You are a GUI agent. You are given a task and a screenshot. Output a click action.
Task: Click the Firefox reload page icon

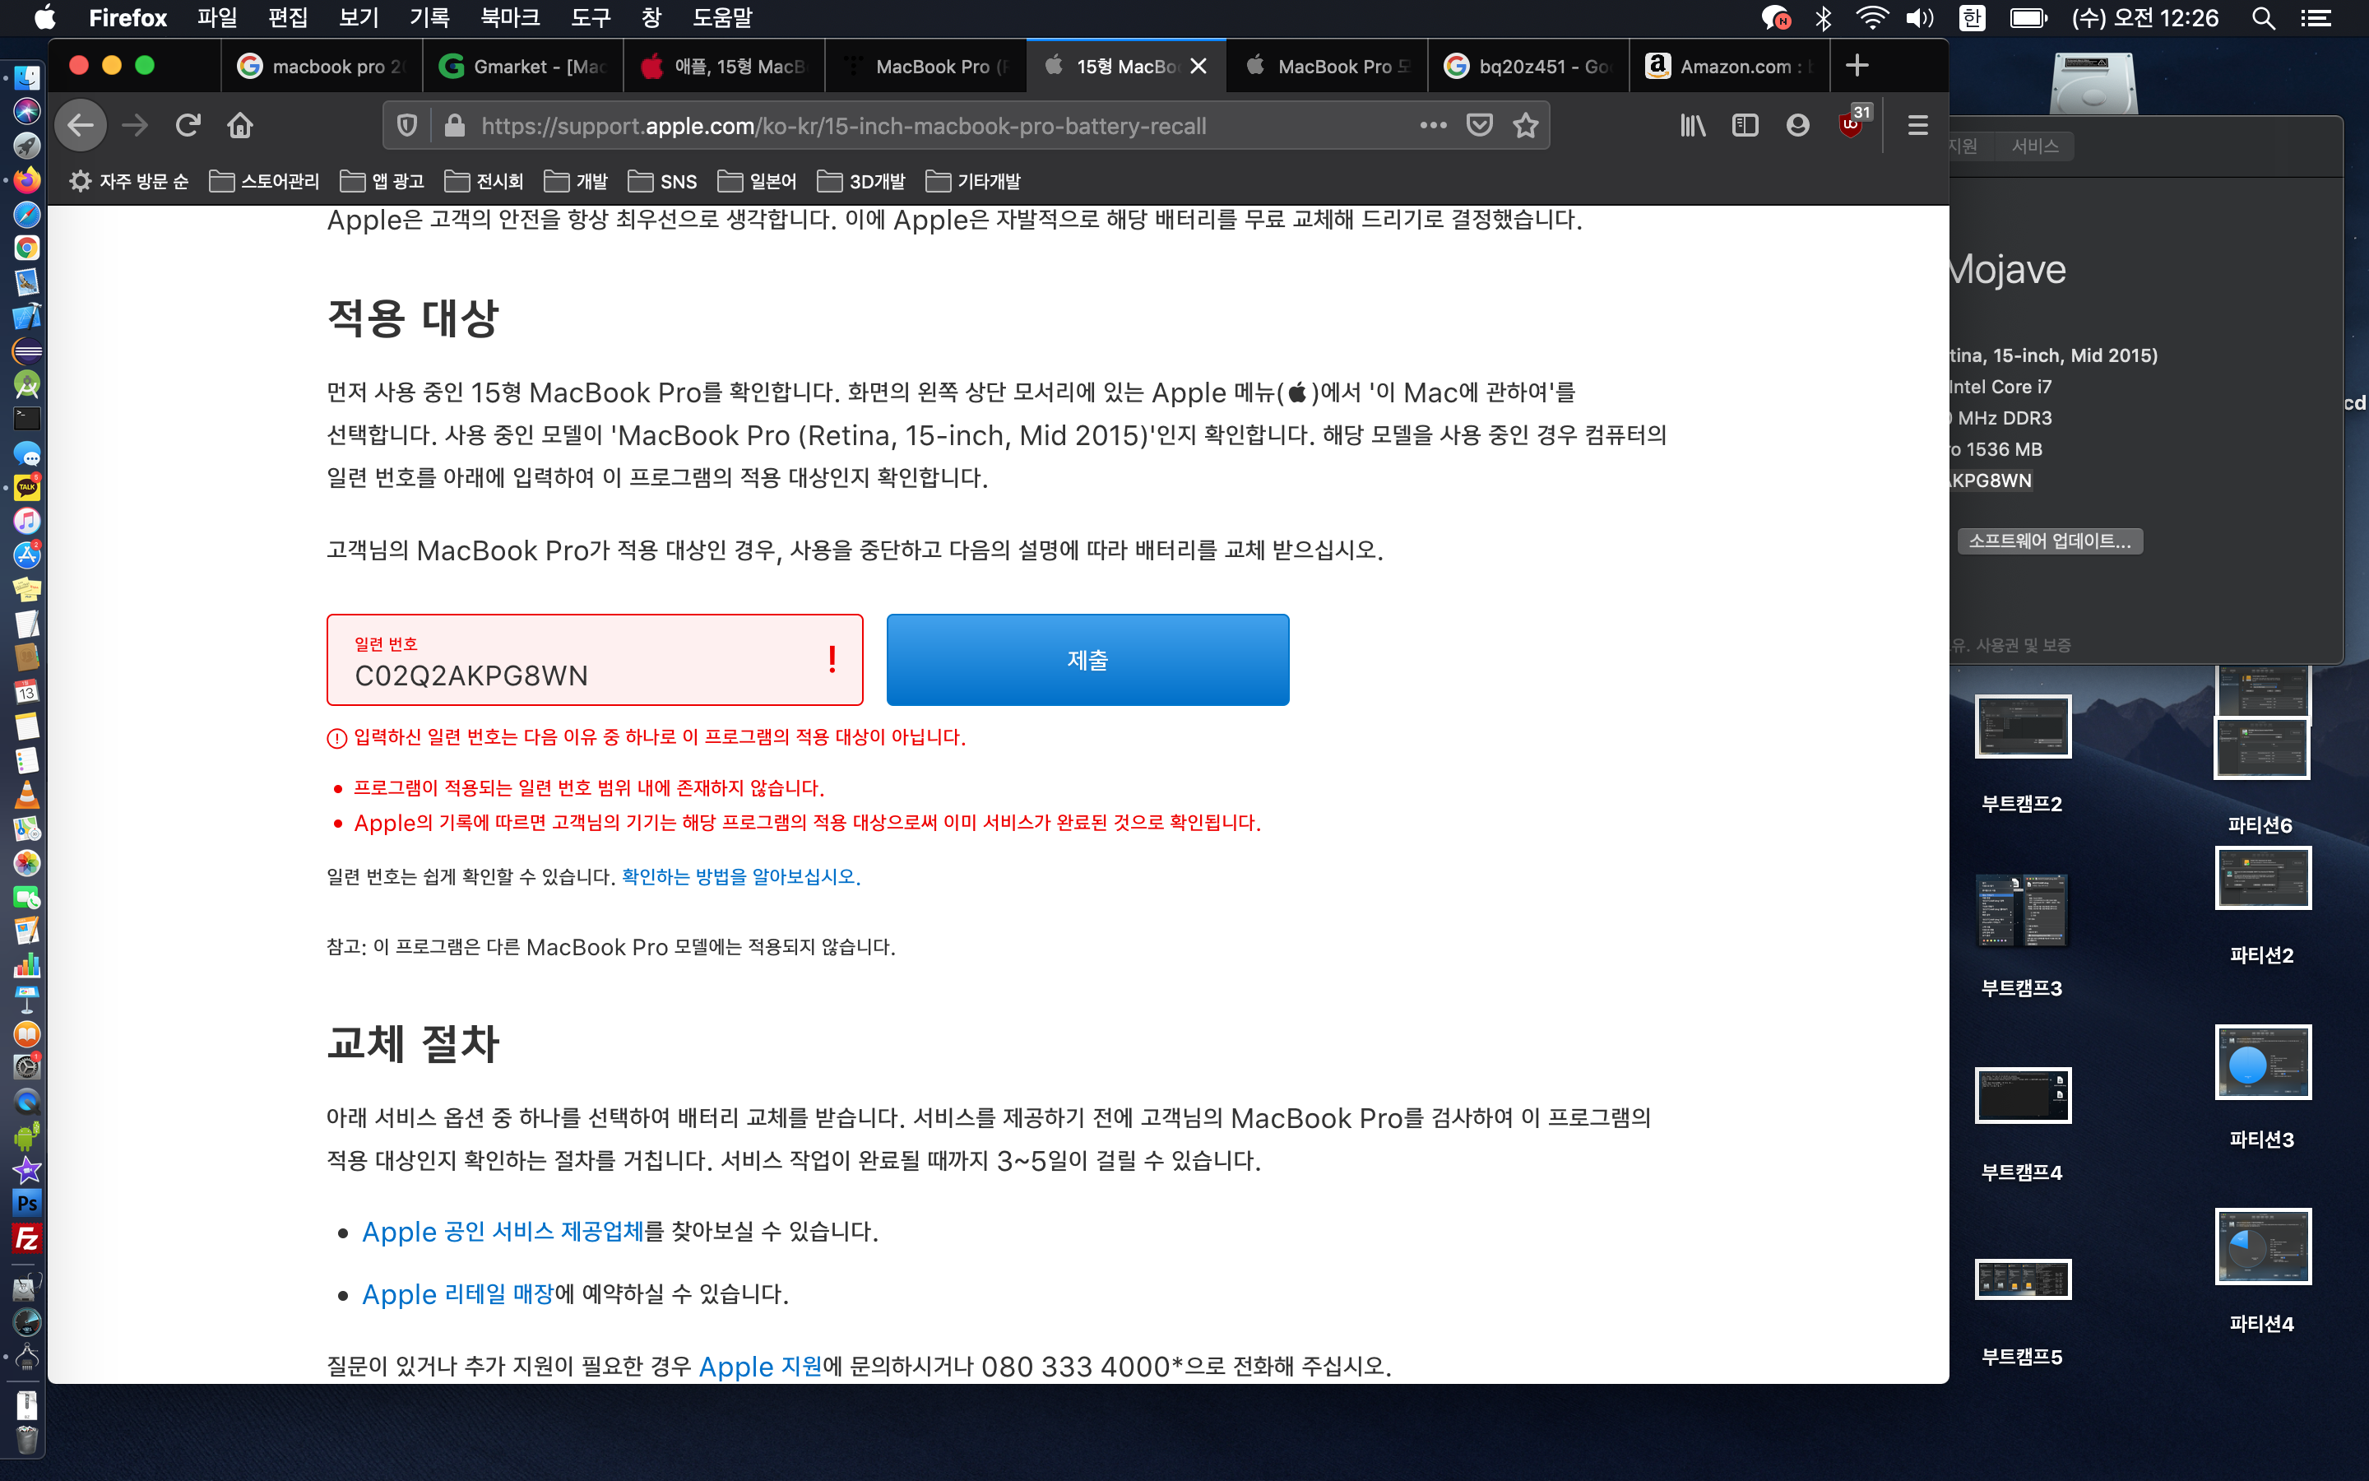(x=188, y=125)
